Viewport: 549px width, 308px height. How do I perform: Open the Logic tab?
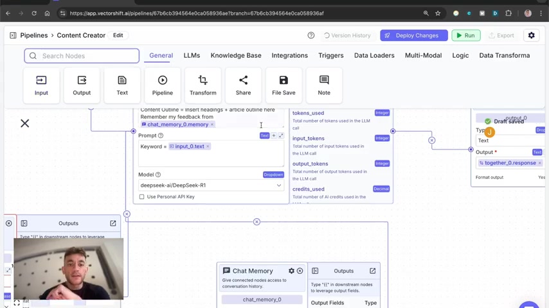pos(460,55)
